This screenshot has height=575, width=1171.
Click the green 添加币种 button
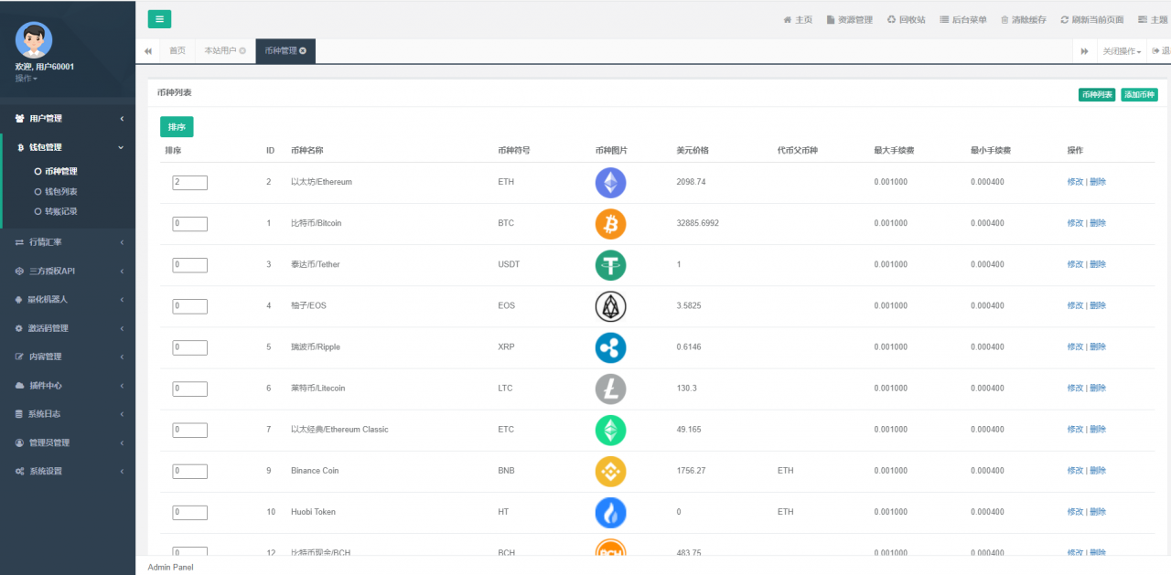1139,95
